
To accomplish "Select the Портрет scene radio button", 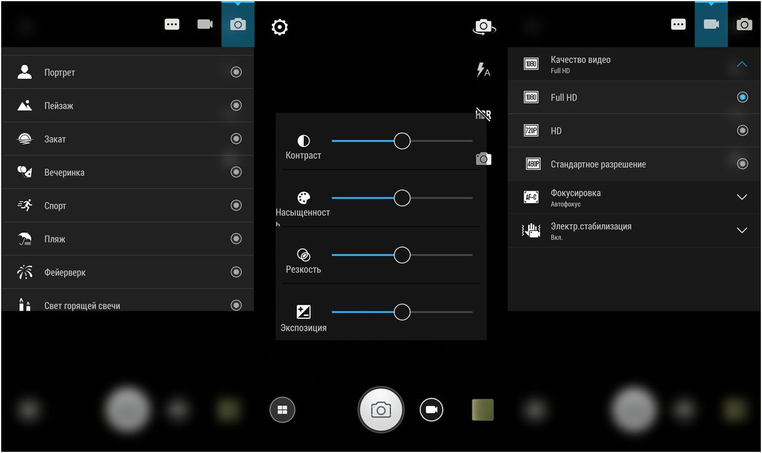I will pyautogui.click(x=236, y=72).
